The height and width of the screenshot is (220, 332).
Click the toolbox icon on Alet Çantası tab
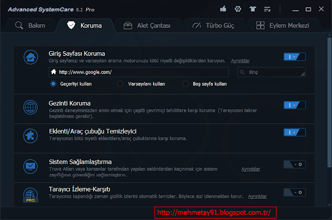[x=128, y=25]
